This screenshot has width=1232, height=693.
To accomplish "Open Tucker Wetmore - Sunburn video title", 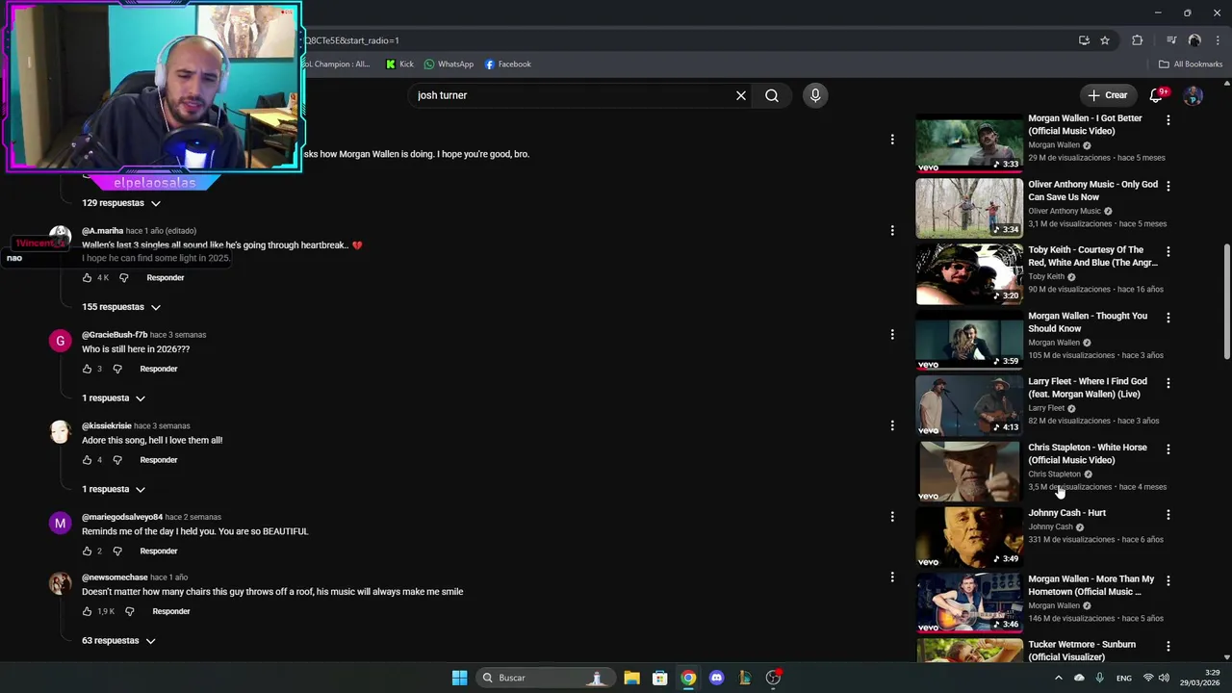I will (1082, 651).
